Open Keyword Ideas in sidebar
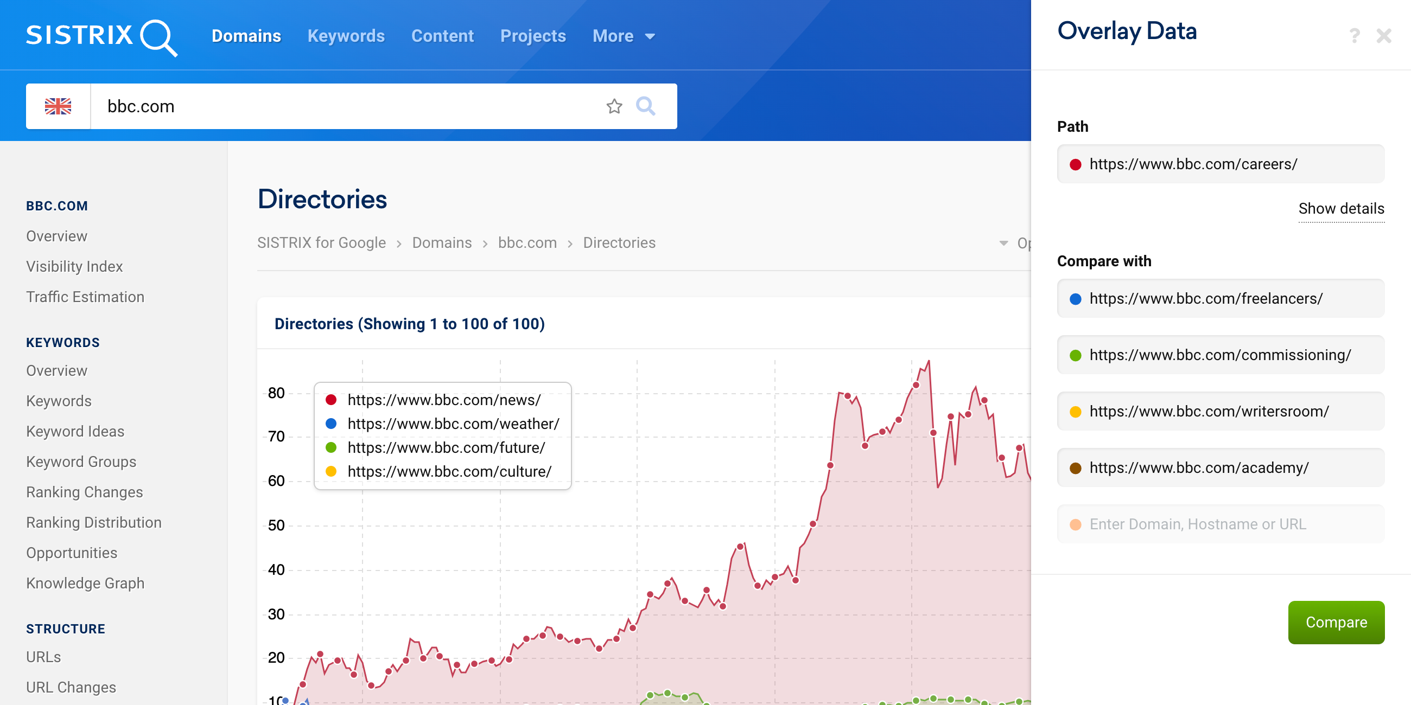Screen dimensions: 1411x705 tap(75, 432)
